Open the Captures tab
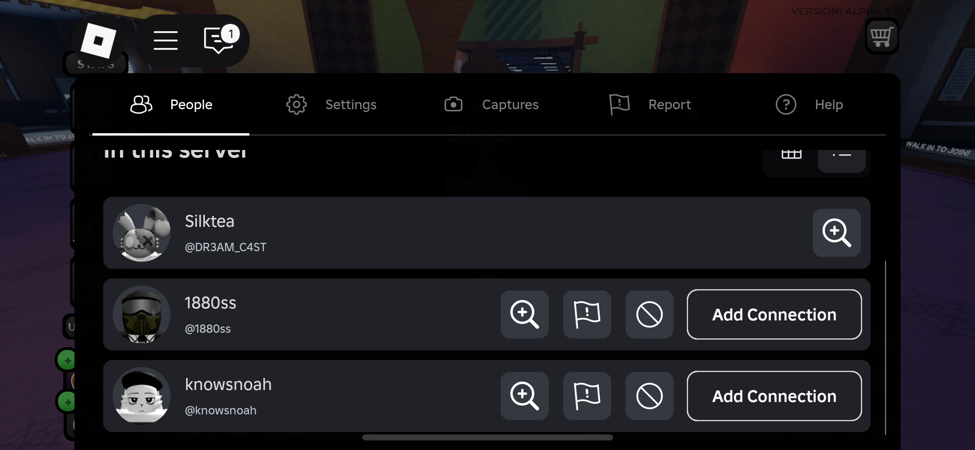Screen dimensions: 975x450 click(x=492, y=105)
